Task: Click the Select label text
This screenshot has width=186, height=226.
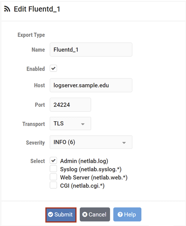Action: click(x=38, y=161)
